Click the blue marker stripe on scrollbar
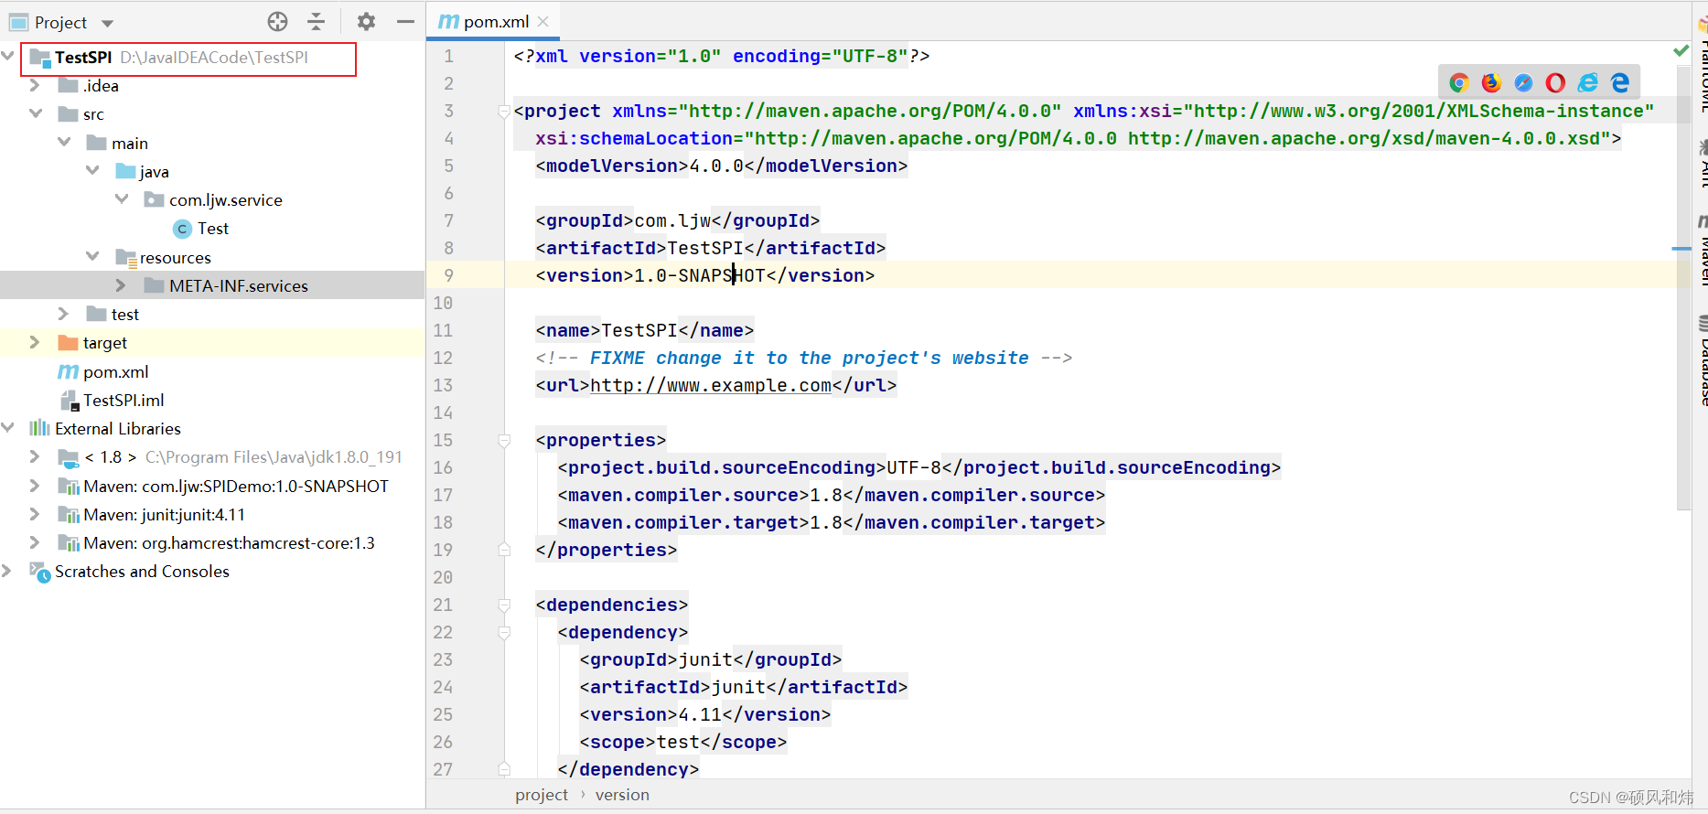This screenshot has height=814, width=1708. tap(1681, 249)
